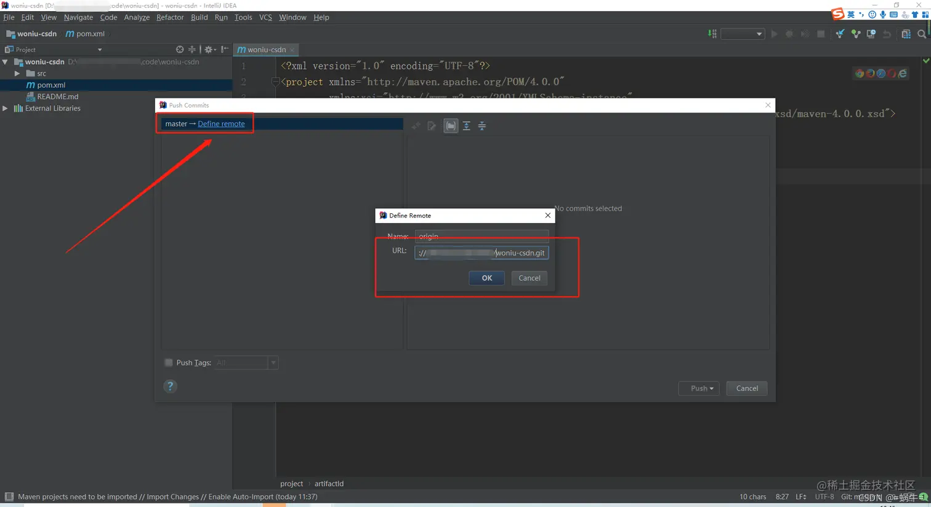
Task: Open the File menu
Action: pyautogui.click(x=9, y=17)
